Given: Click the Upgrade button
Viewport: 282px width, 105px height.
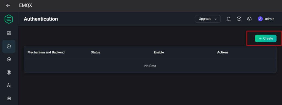Looking at the screenshot, I should tap(208, 19).
